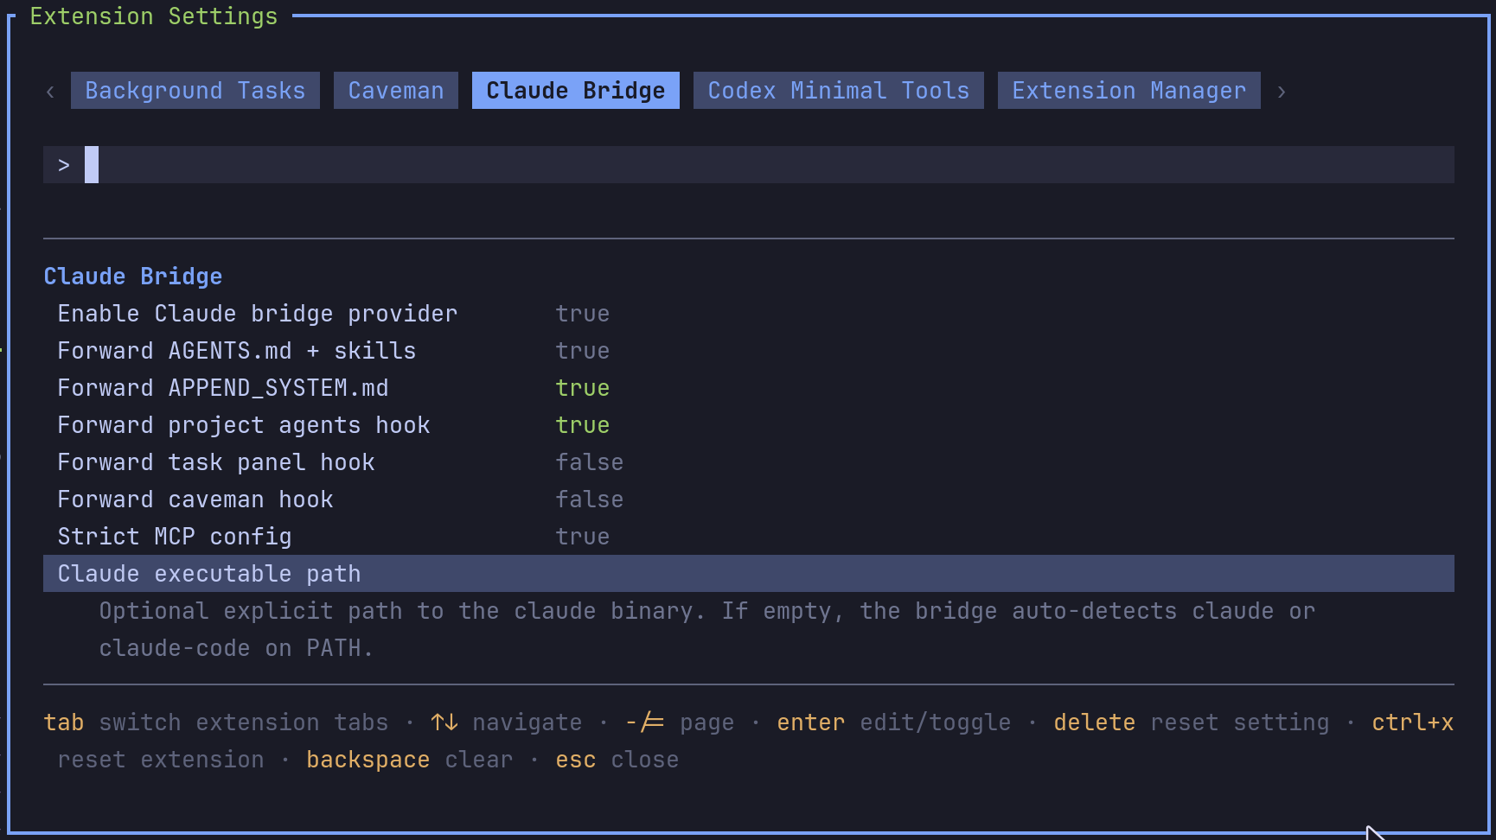Click the Claude Bridge section heading
The width and height of the screenshot is (1496, 840).
click(133, 277)
